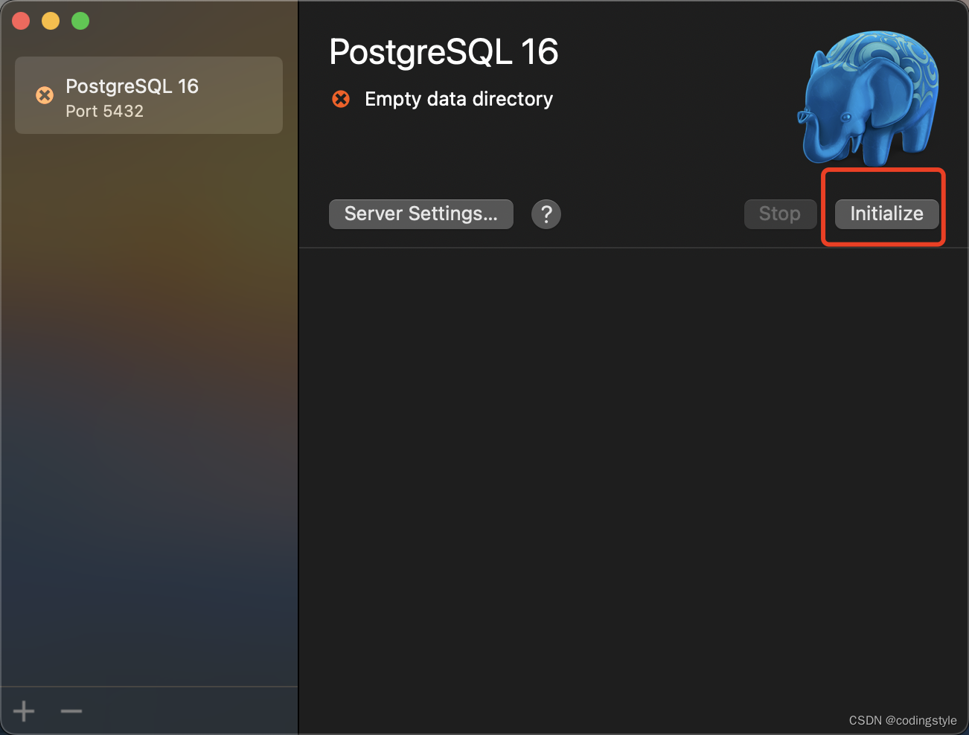Click the 'Empty data directory' status text

458,99
